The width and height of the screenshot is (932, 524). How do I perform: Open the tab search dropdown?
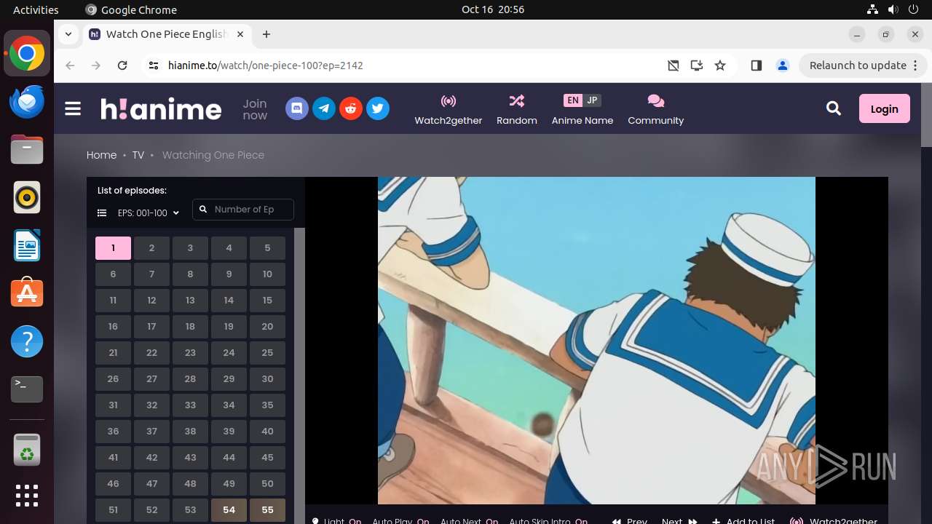click(68, 34)
